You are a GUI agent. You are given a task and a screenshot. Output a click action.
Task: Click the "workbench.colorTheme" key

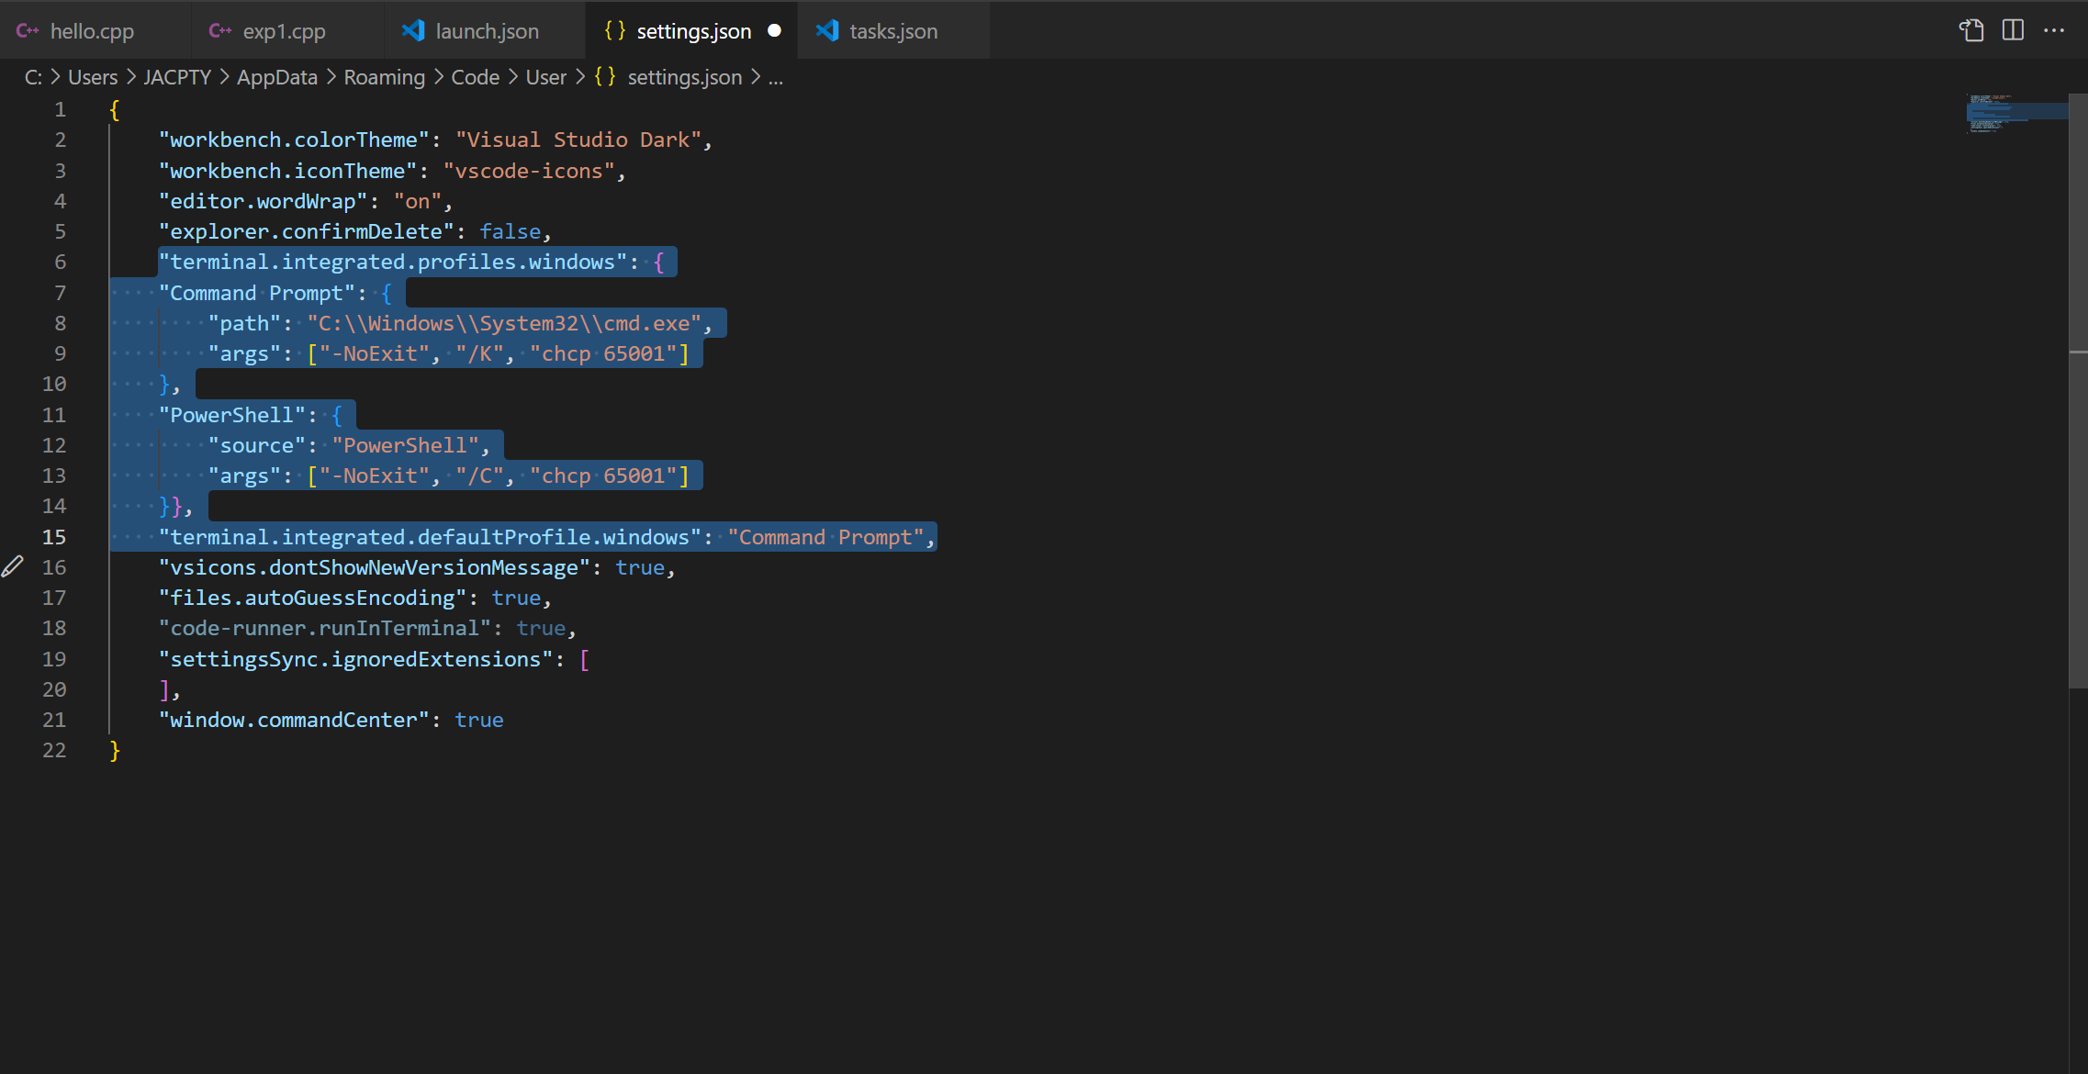[x=294, y=140]
